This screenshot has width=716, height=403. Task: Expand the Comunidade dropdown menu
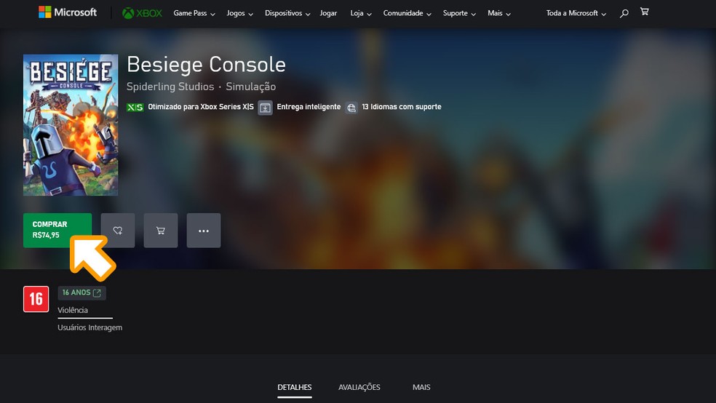(x=407, y=13)
